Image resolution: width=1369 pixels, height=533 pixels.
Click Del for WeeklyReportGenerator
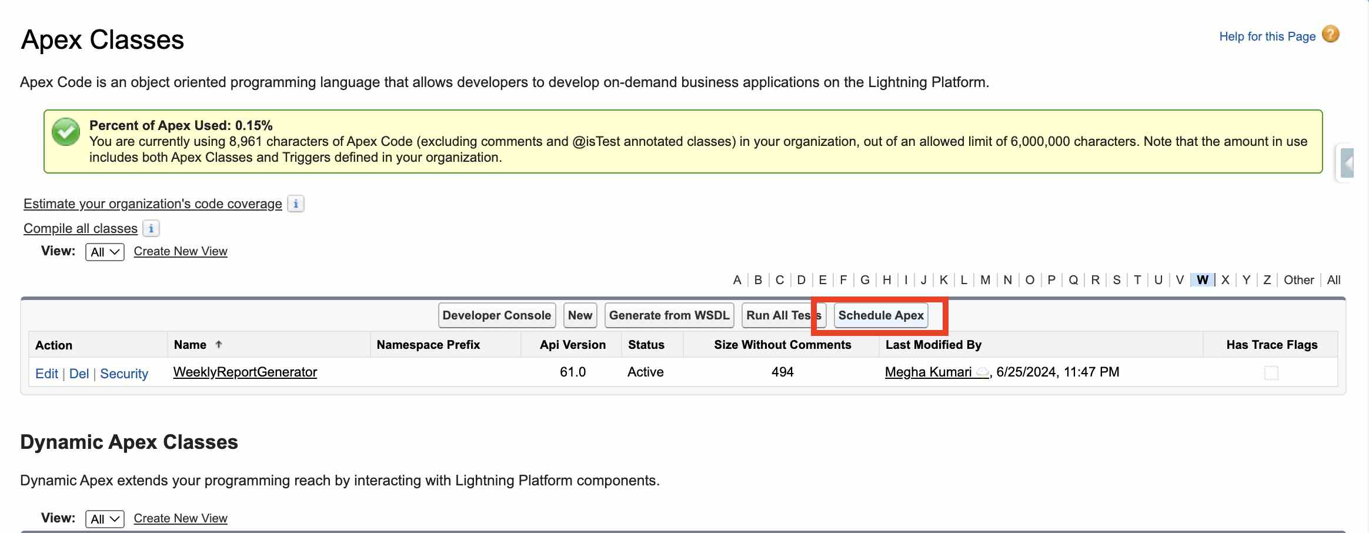click(79, 374)
